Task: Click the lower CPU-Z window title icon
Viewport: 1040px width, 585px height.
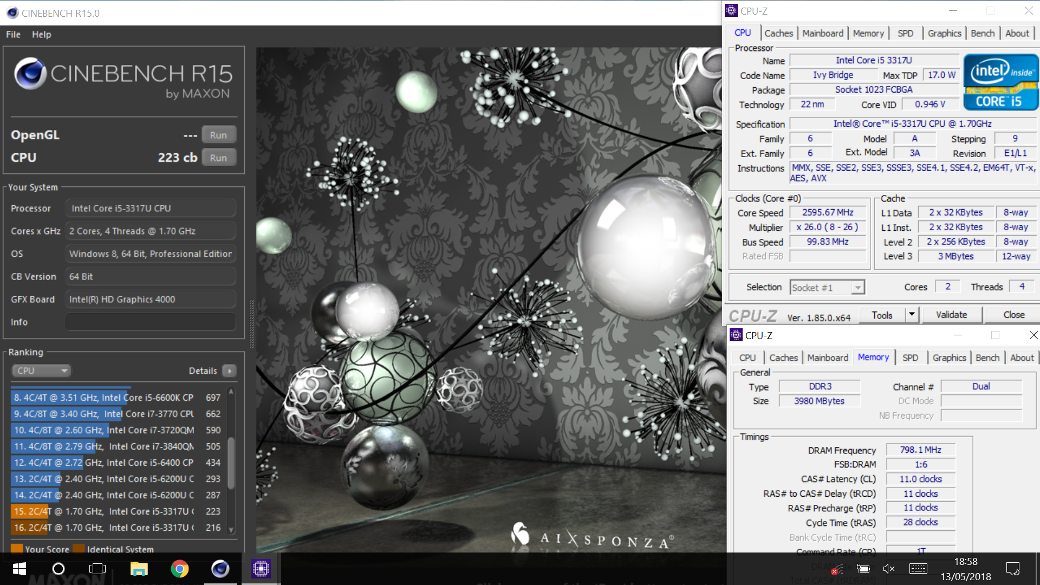Action: pyautogui.click(x=736, y=335)
